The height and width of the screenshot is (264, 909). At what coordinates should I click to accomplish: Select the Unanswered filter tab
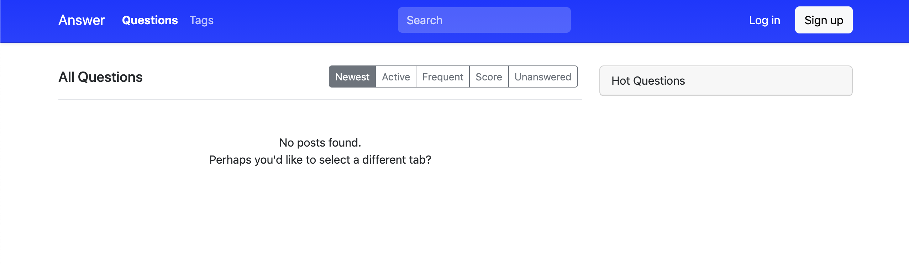pos(543,76)
